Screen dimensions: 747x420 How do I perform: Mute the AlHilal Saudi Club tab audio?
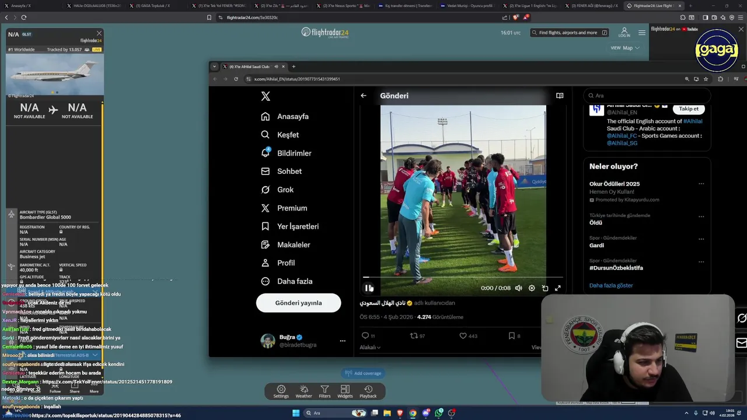pos(277,66)
